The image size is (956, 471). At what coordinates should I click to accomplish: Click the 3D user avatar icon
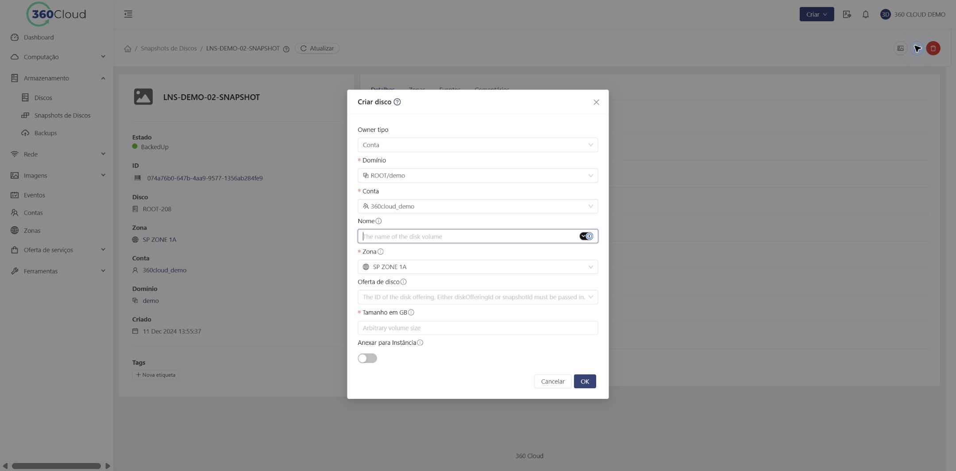(885, 14)
